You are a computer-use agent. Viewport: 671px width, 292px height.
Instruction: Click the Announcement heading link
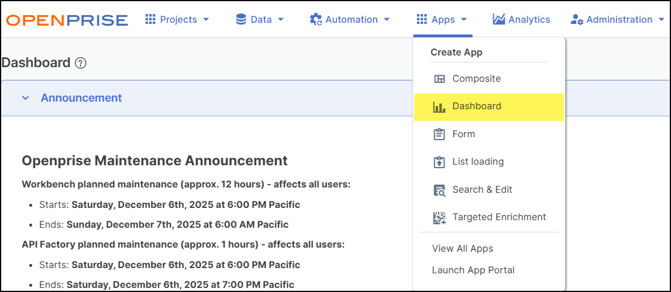81,98
